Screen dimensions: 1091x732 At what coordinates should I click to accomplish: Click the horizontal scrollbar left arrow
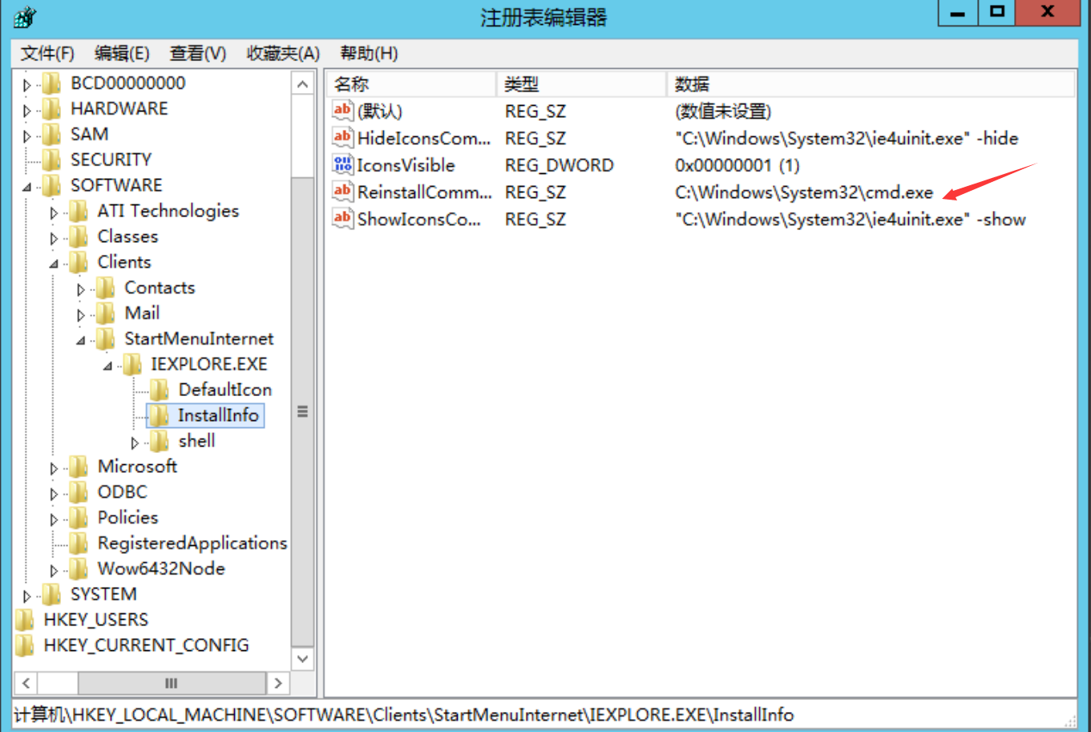26,683
